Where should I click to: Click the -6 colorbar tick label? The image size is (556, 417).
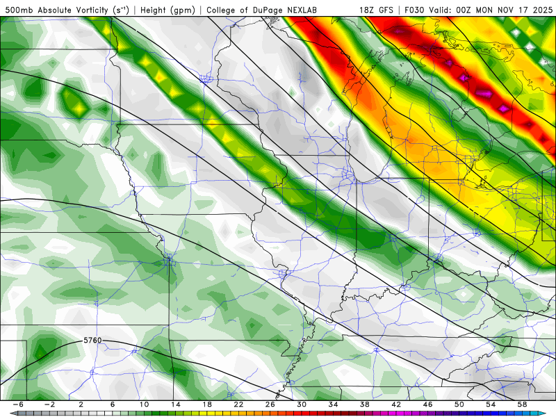[x=18, y=404]
